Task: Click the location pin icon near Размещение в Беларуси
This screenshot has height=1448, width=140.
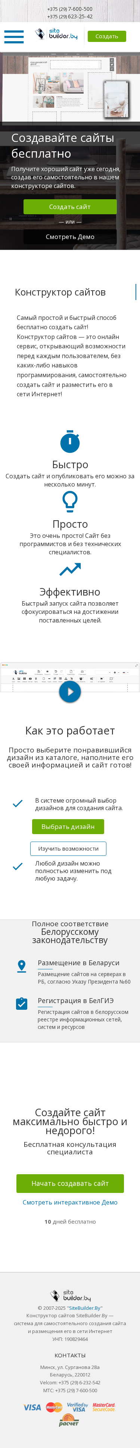Action: (x=22, y=966)
